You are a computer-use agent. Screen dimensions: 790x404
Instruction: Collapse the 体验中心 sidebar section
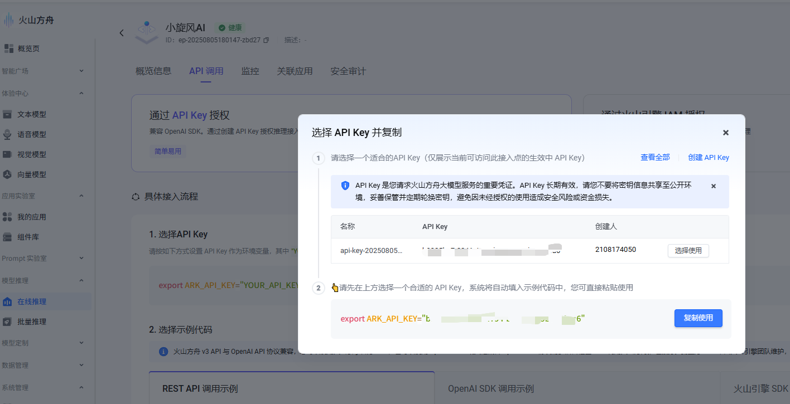click(81, 93)
